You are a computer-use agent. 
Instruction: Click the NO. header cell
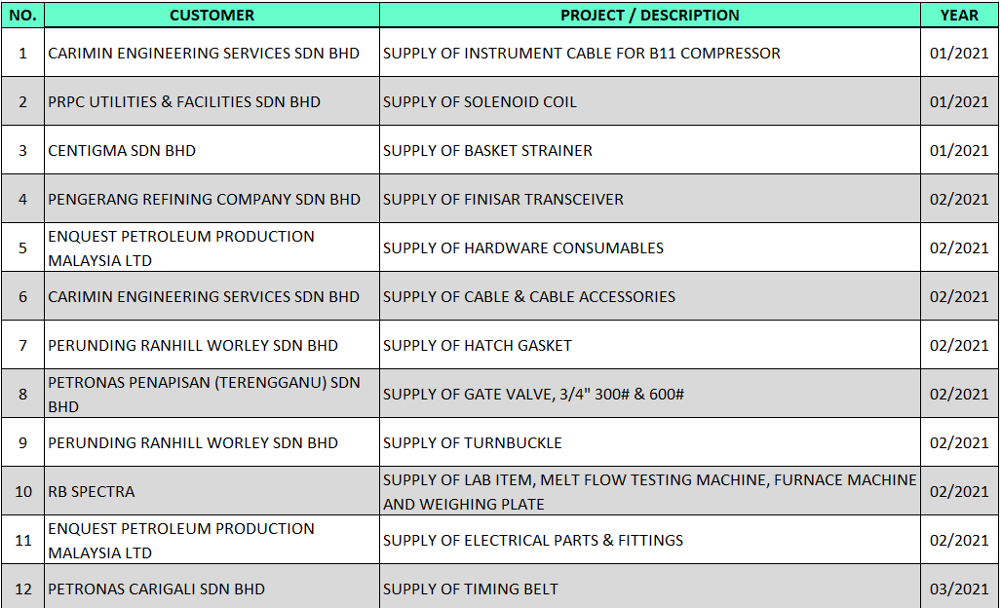[x=22, y=15]
